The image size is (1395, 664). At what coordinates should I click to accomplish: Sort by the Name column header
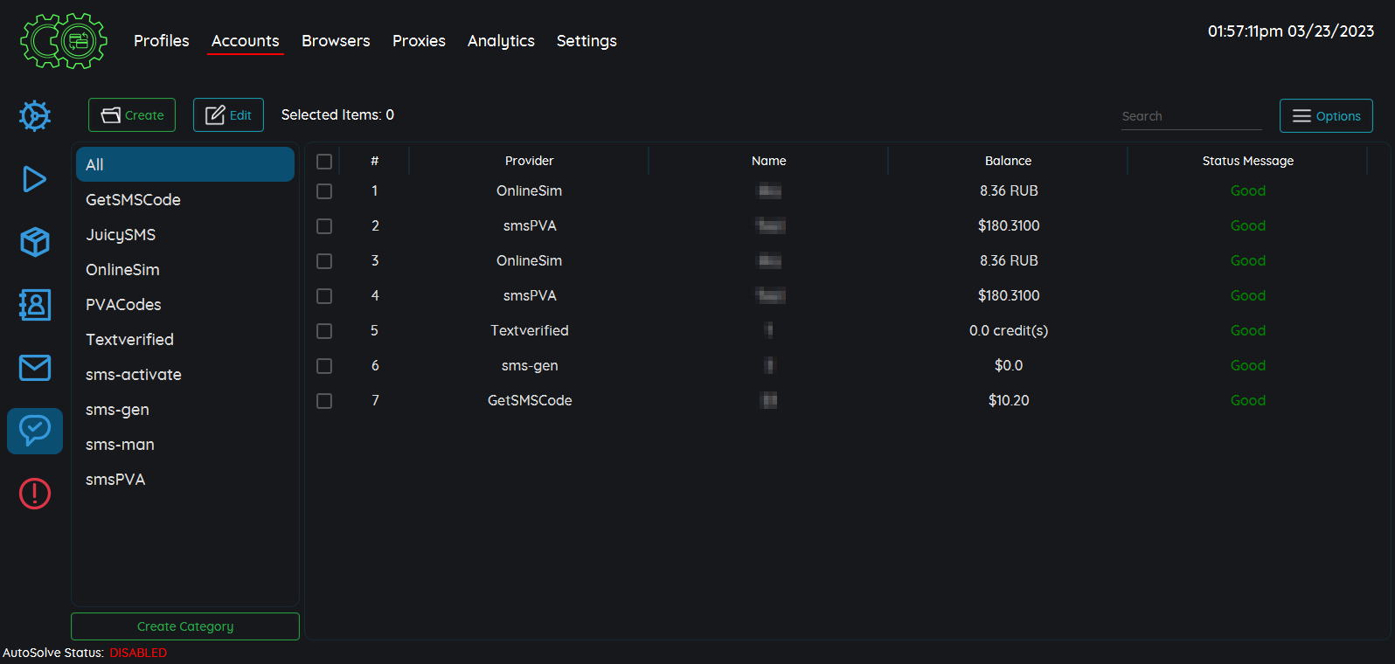768,161
